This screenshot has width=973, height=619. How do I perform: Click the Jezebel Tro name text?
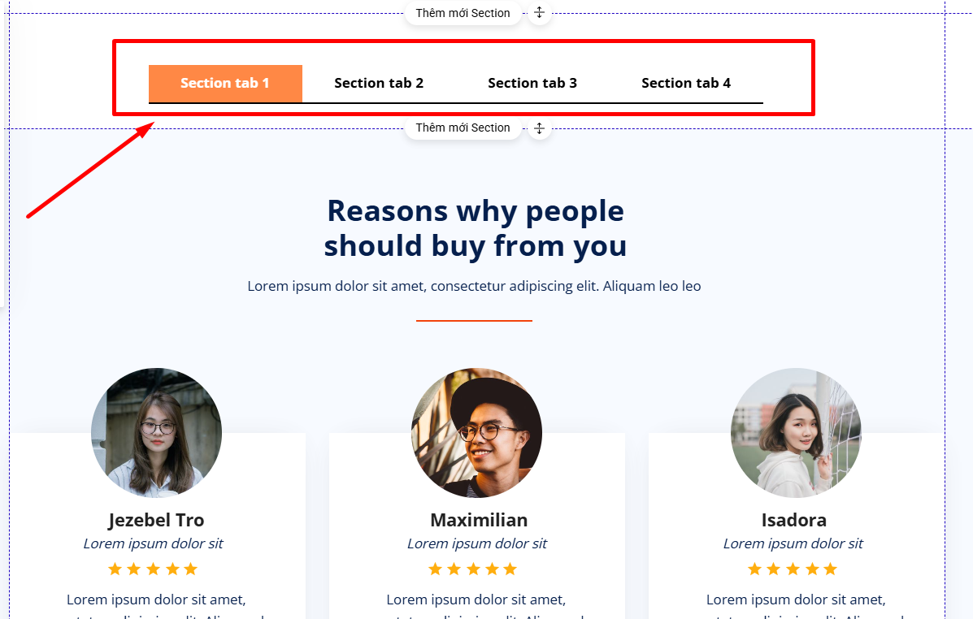156,520
